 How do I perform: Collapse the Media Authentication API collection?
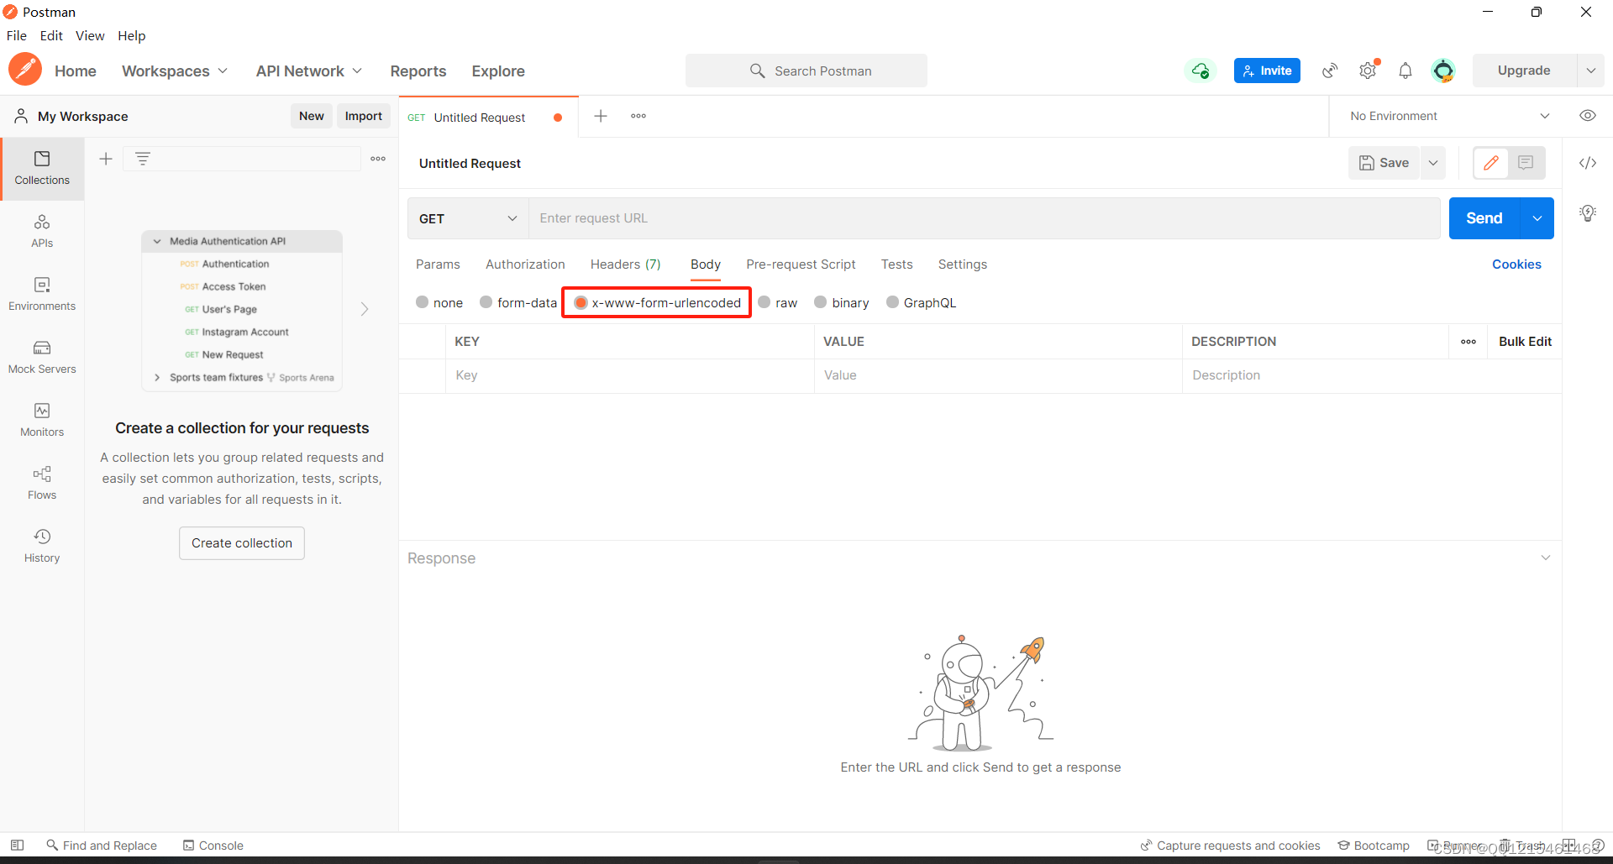click(157, 241)
